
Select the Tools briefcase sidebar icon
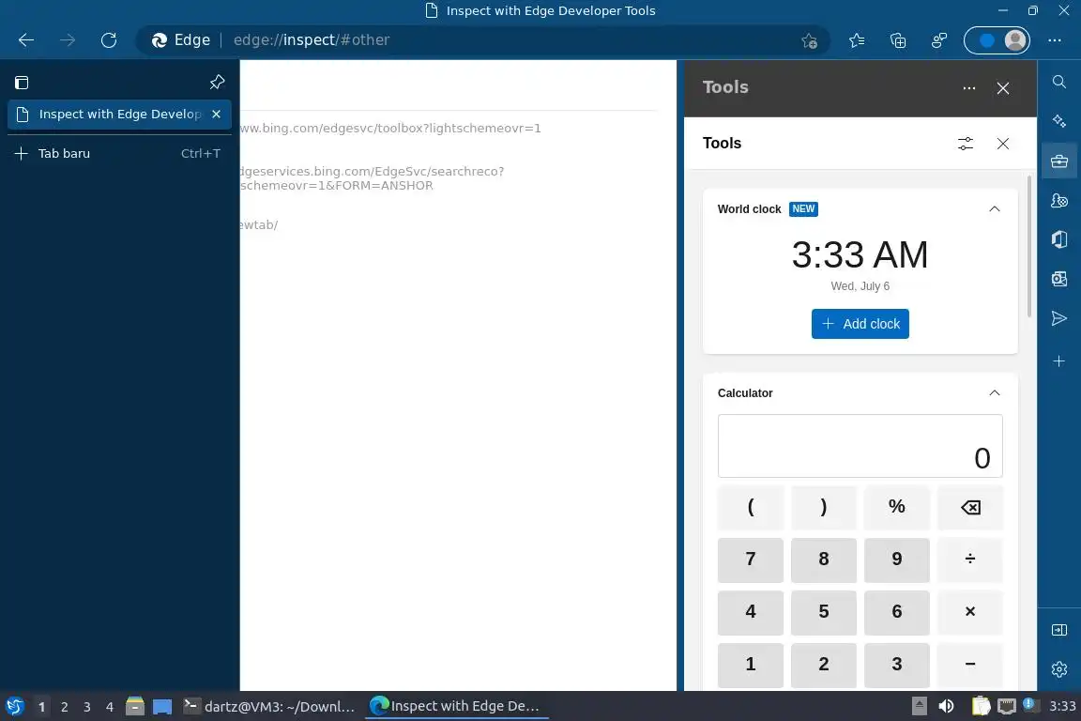(1058, 161)
